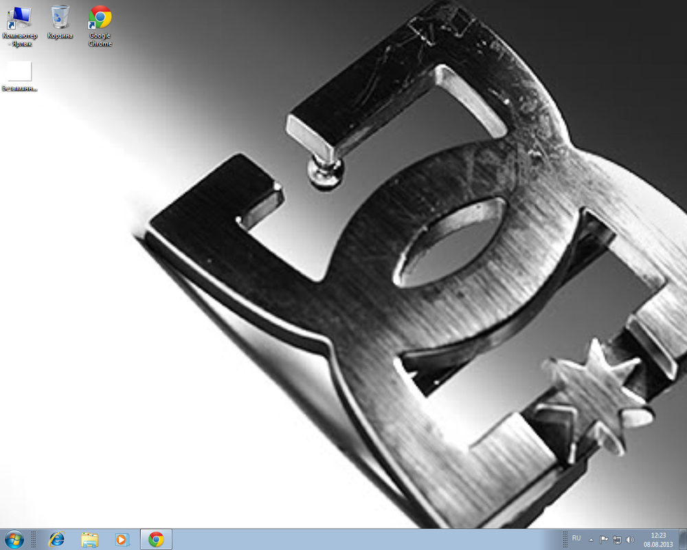Click an empty area of the taskbar

click(343, 540)
